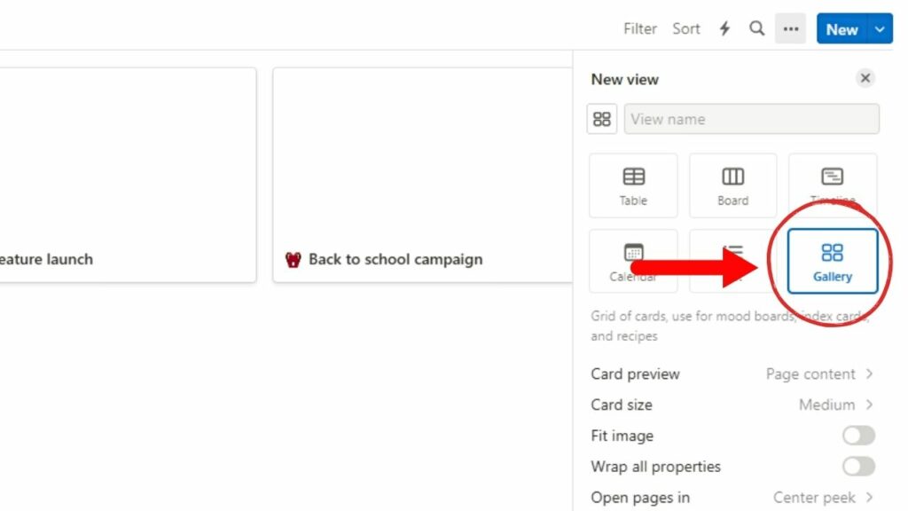The image size is (908, 511).
Task: Select the Table view layout
Action: (633, 185)
